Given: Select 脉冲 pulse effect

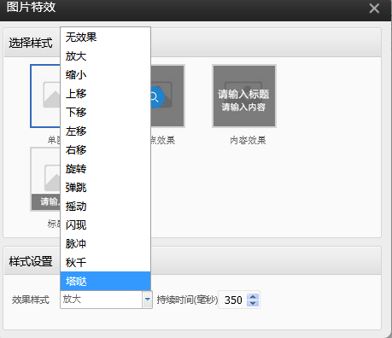Looking at the screenshot, I should tap(105, 244).
